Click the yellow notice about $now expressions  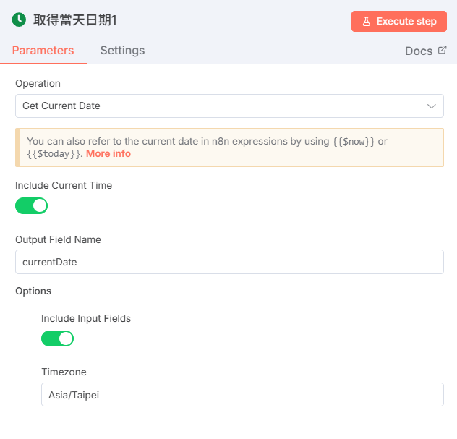point(229,148)
